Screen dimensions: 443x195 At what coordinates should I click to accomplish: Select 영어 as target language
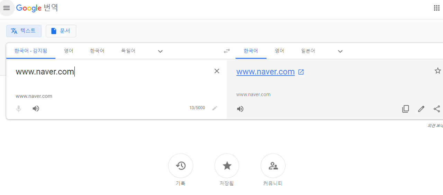click(x=280, y=51)
